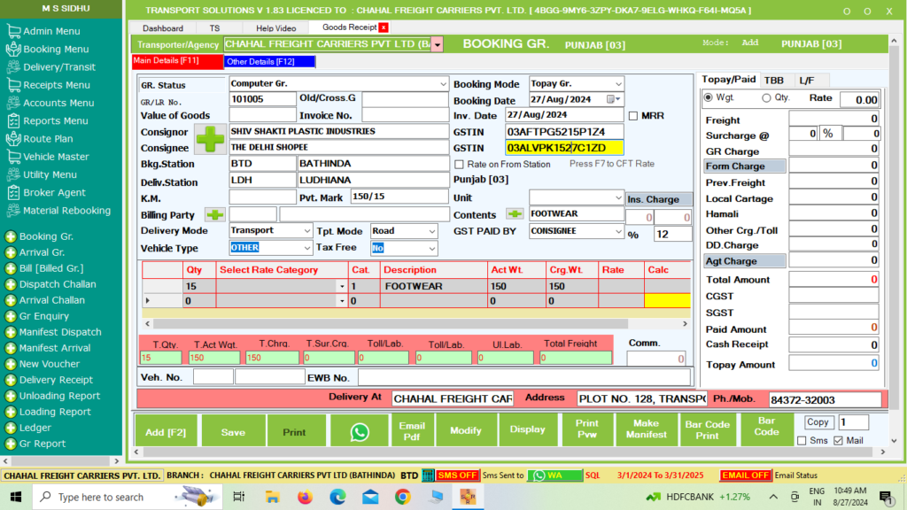Viewport: 907px width, 510px height.
Task: Enable the MRR checkbox
Action: tap(633, 116)
